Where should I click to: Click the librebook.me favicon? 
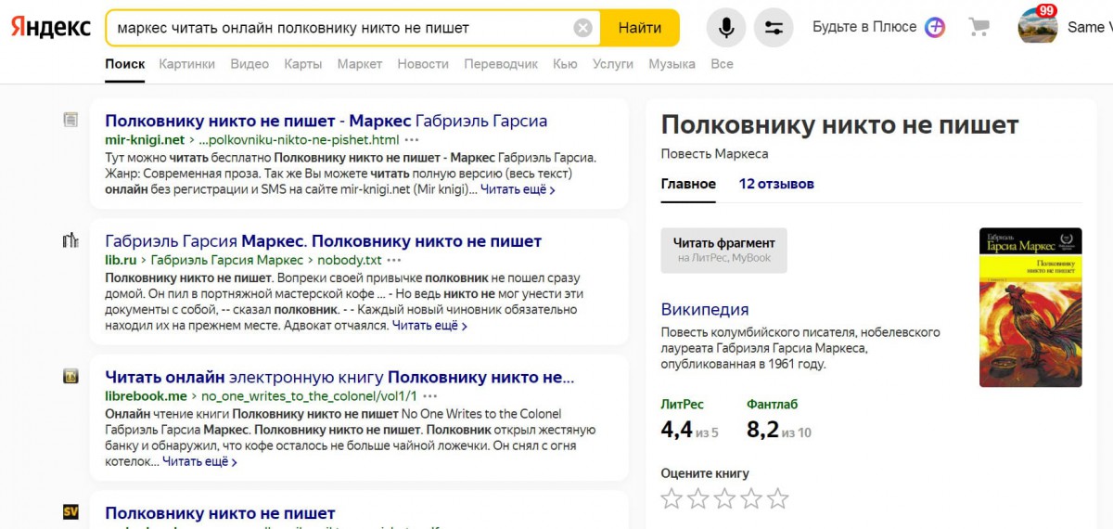[x=70, y=377]
